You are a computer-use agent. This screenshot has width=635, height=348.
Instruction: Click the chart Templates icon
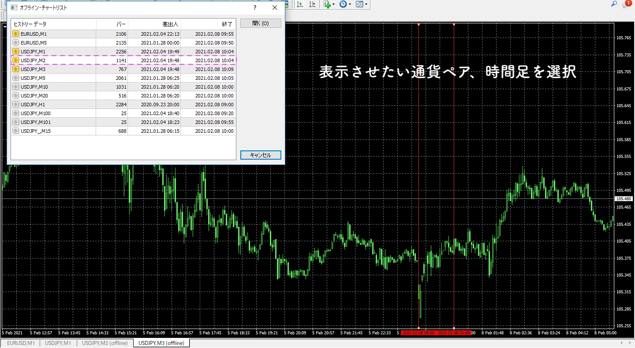[359, 4]
